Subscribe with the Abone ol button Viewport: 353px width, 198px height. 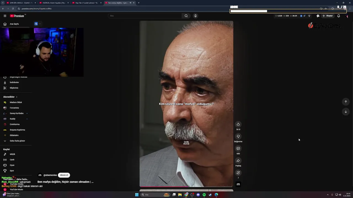click(64, 175)
